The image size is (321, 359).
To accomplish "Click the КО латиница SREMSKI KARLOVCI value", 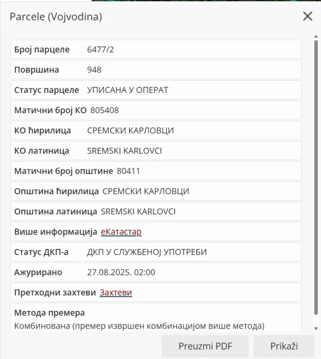I will tap(124, 151).
